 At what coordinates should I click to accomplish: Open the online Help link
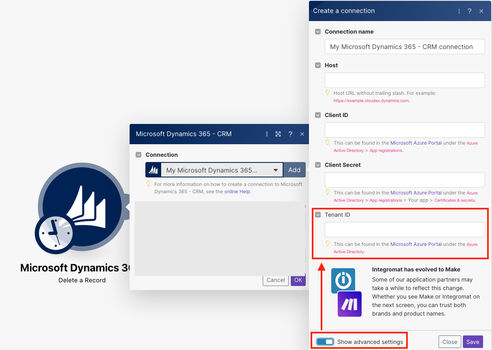[x=237, y=191]
